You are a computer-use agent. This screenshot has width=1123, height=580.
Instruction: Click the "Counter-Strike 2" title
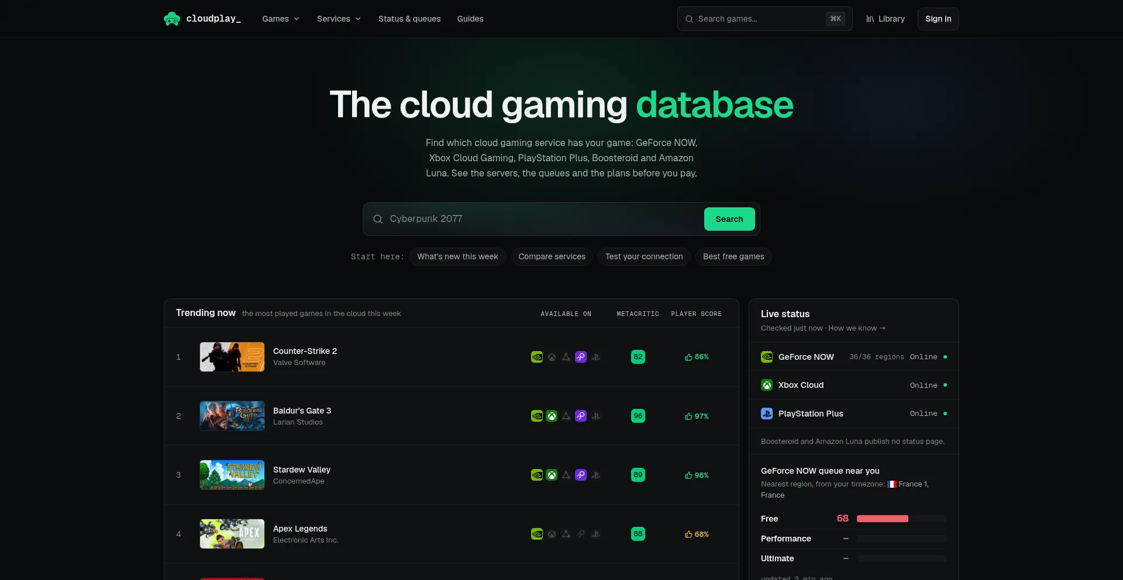click(305, 351)
